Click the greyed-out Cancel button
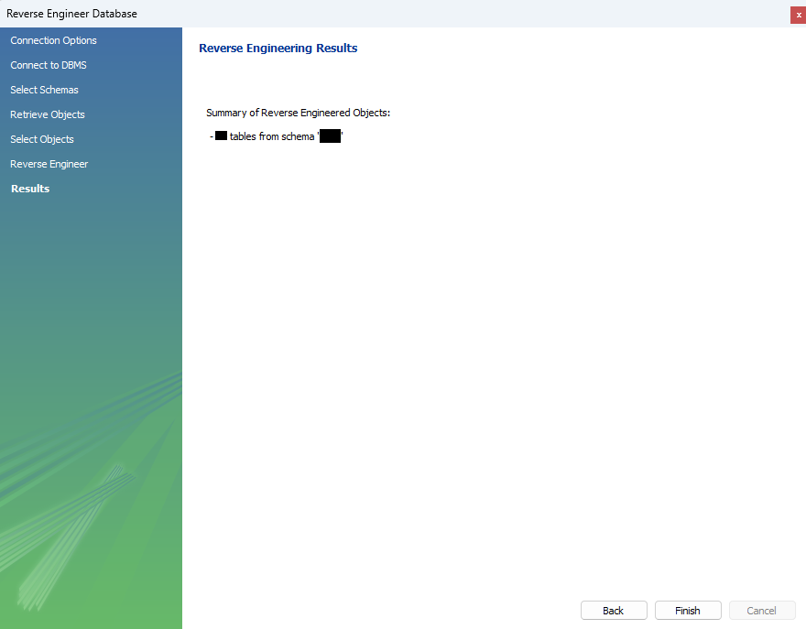The height and width of the screenshot is (629, 806). pyautogui.click(x=762, y=611)
